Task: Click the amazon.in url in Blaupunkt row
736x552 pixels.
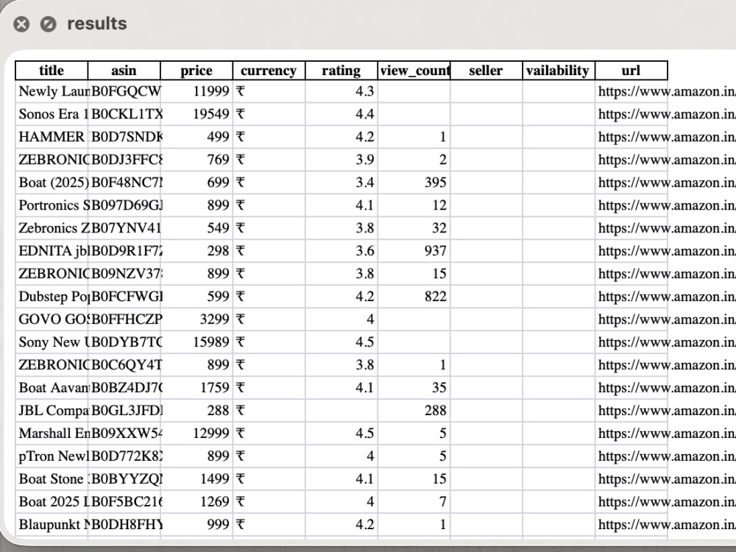Action: 667,524
